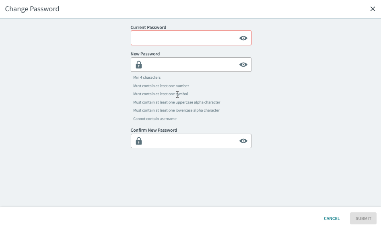Click the lowercase alpha character requirement
The width and height of the screenshot is (381, 228).
176,110
